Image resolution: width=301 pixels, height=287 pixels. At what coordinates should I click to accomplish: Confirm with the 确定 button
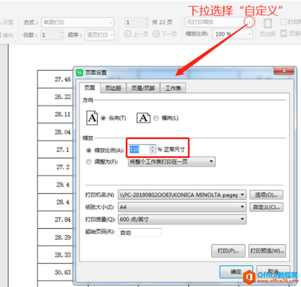pos(236,272)
